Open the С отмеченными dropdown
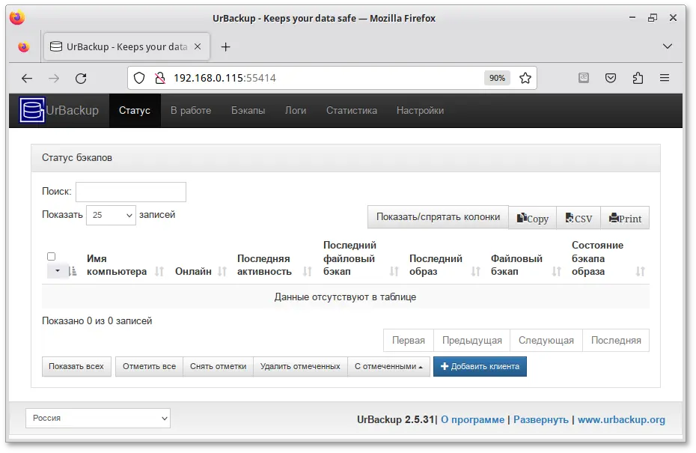 click(x=389, y=367)
